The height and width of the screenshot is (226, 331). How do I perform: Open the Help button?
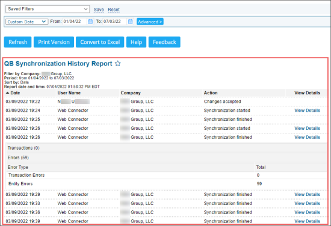(136, 42)
